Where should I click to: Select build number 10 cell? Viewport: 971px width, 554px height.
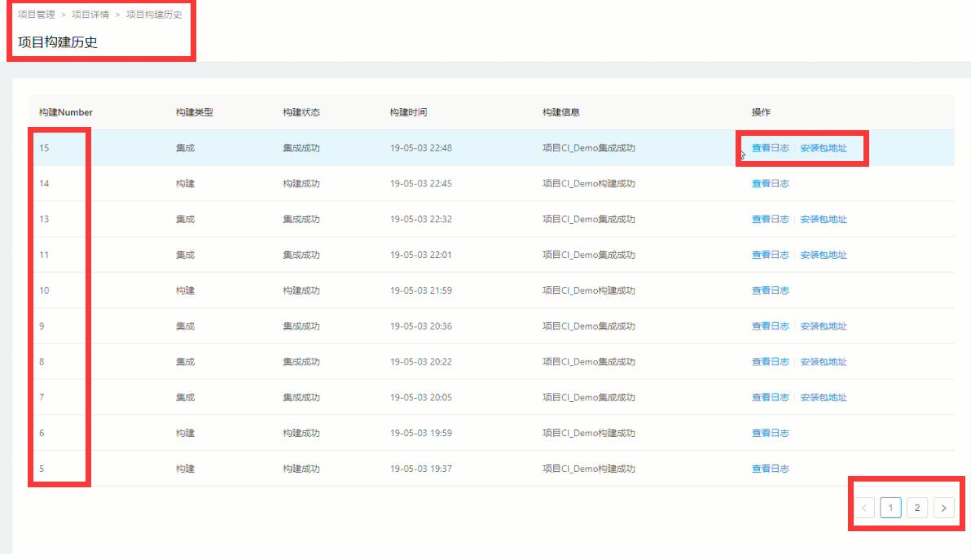pos(44,290)
